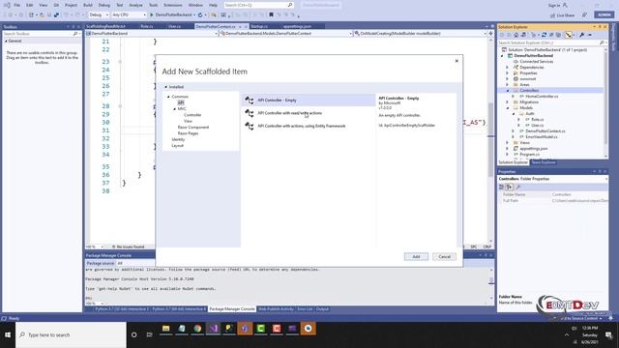Screen dimensions: 619x348
Task: Open the File menu
Action: tap(17, 5)
